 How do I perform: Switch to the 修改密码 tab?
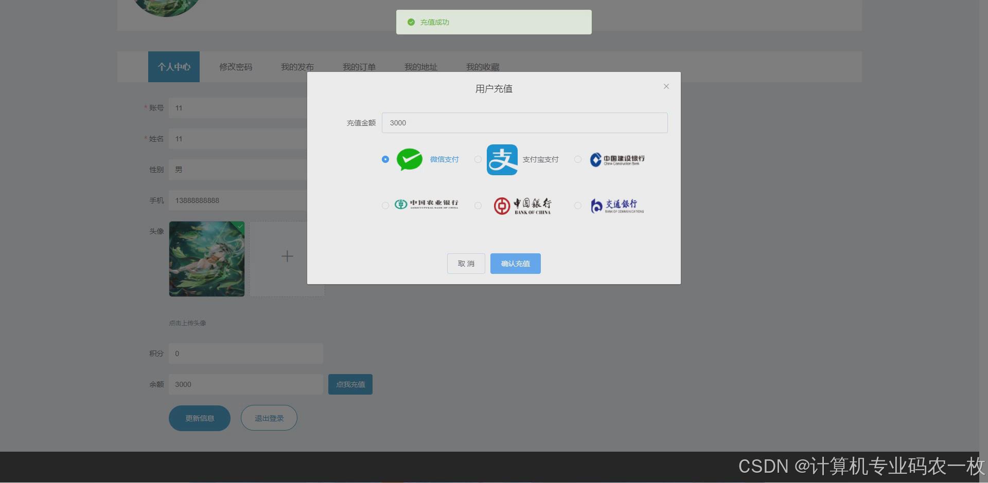[236, 67]
